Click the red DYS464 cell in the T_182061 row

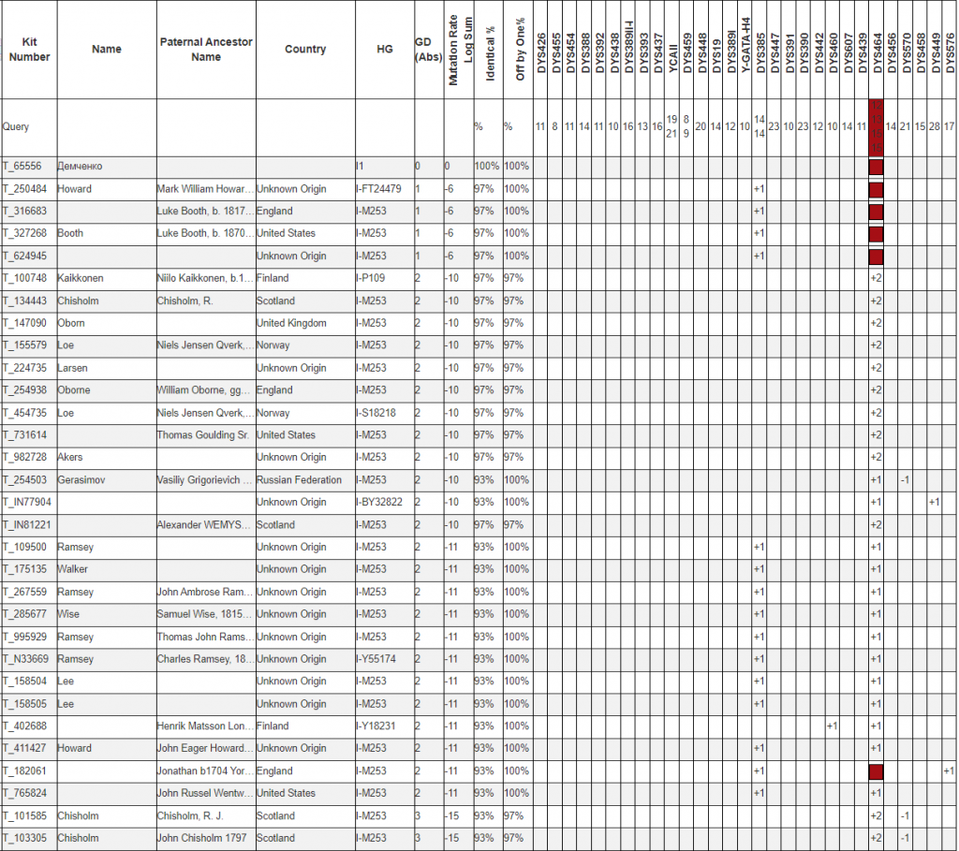tap(877, 771)
